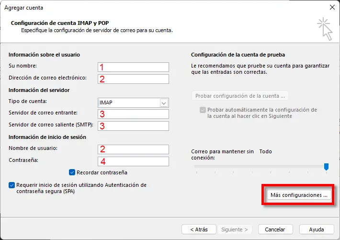
Task: Click the Siguiente button
Action: click(x=234, y=229)
